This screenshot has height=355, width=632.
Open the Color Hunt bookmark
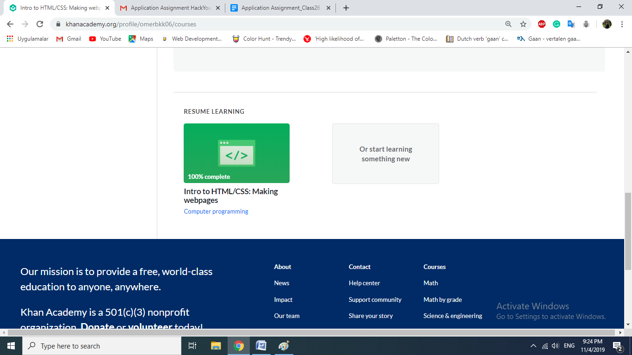[x=264, y=39]
